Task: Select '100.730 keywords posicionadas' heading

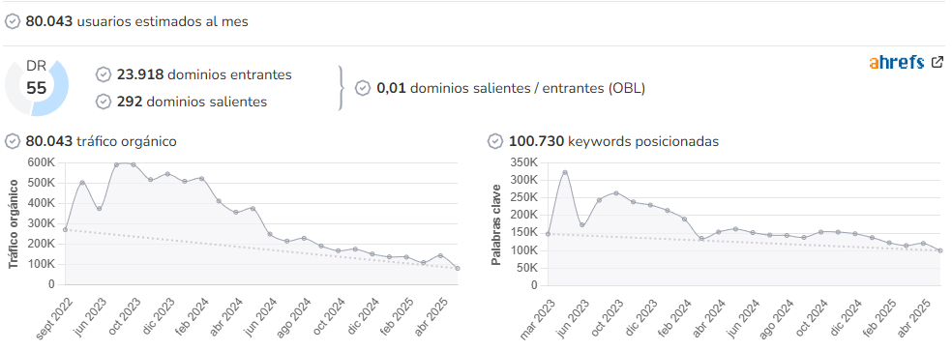Action: [613, 141]
